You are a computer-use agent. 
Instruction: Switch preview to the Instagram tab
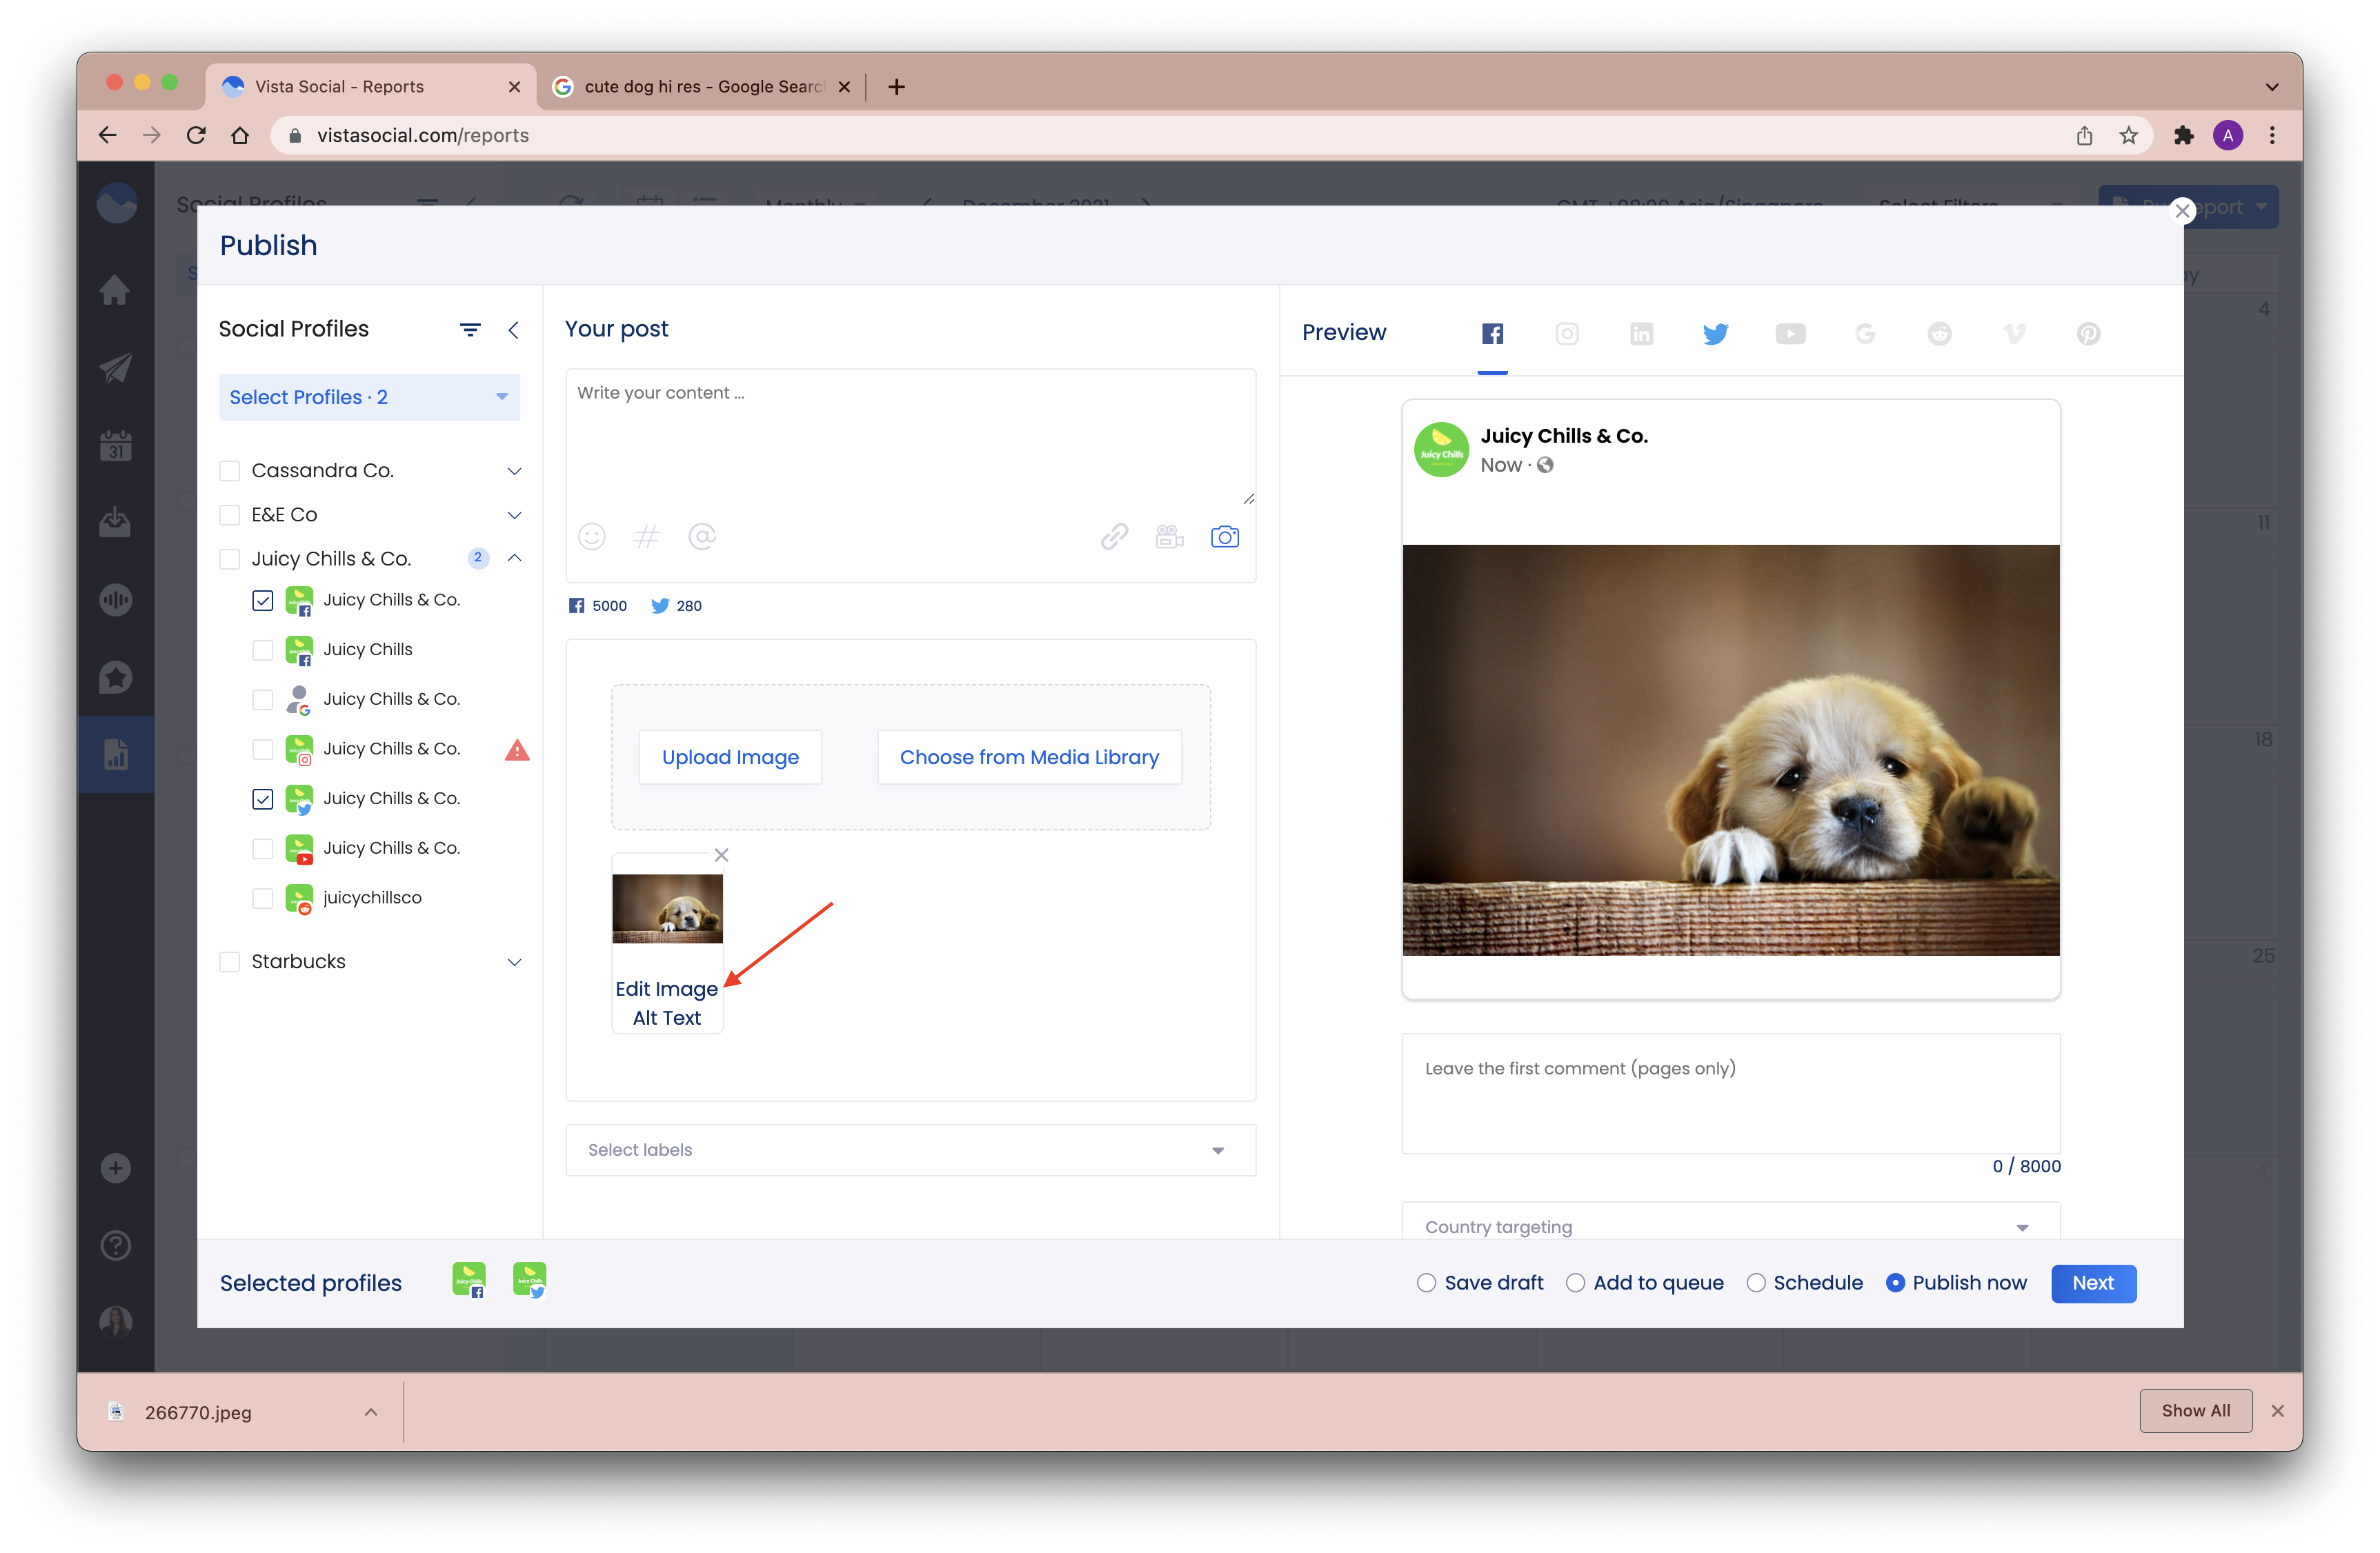pyautogui.click(x=1567, y=334)
